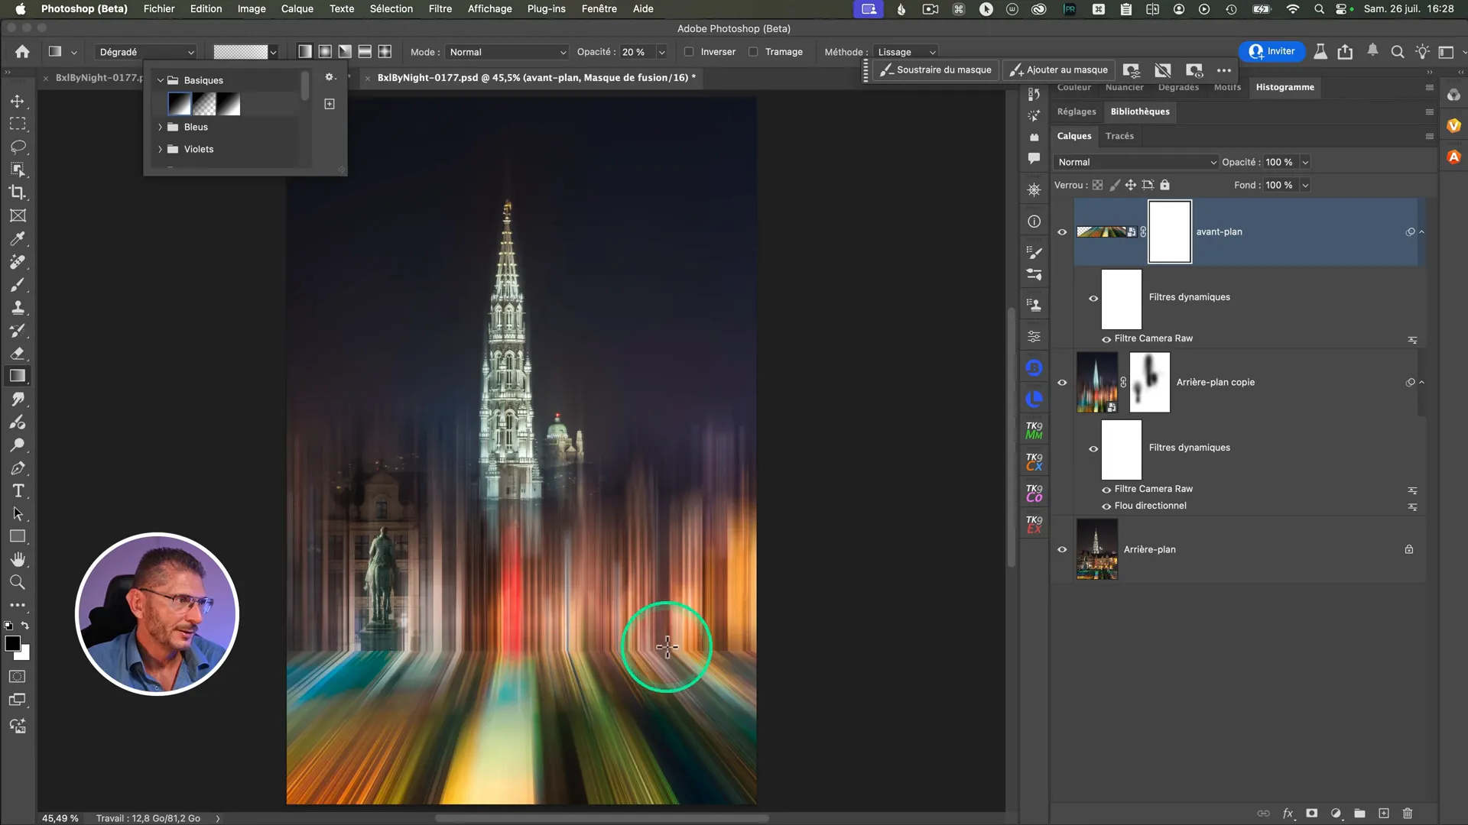
Task: Expand the Bleus gradient folder
Action: tap(160, 128)
